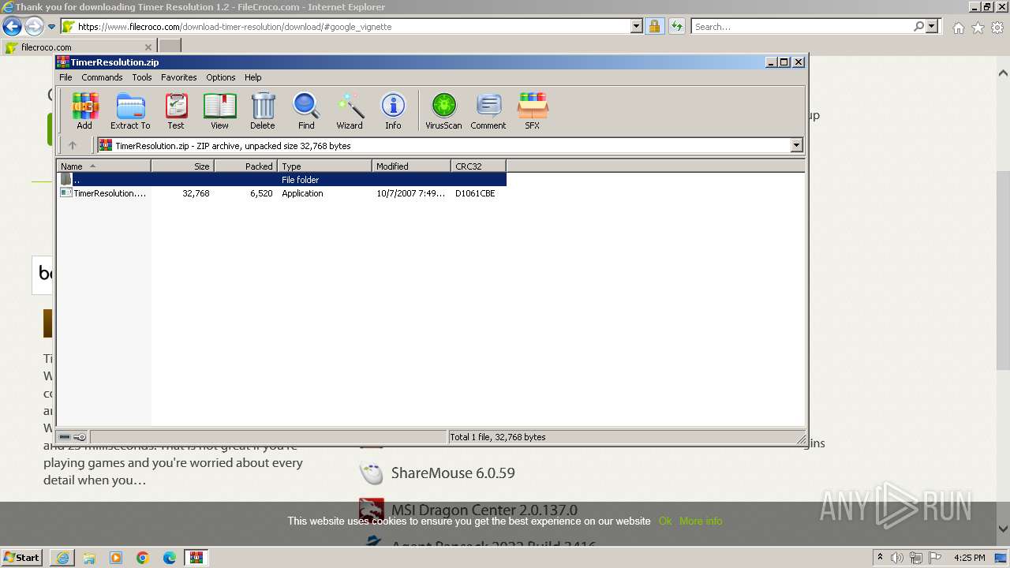Expand the archive path dropdown
The width and height of the screenshot is (1010, 568).
tap(796, 145)
